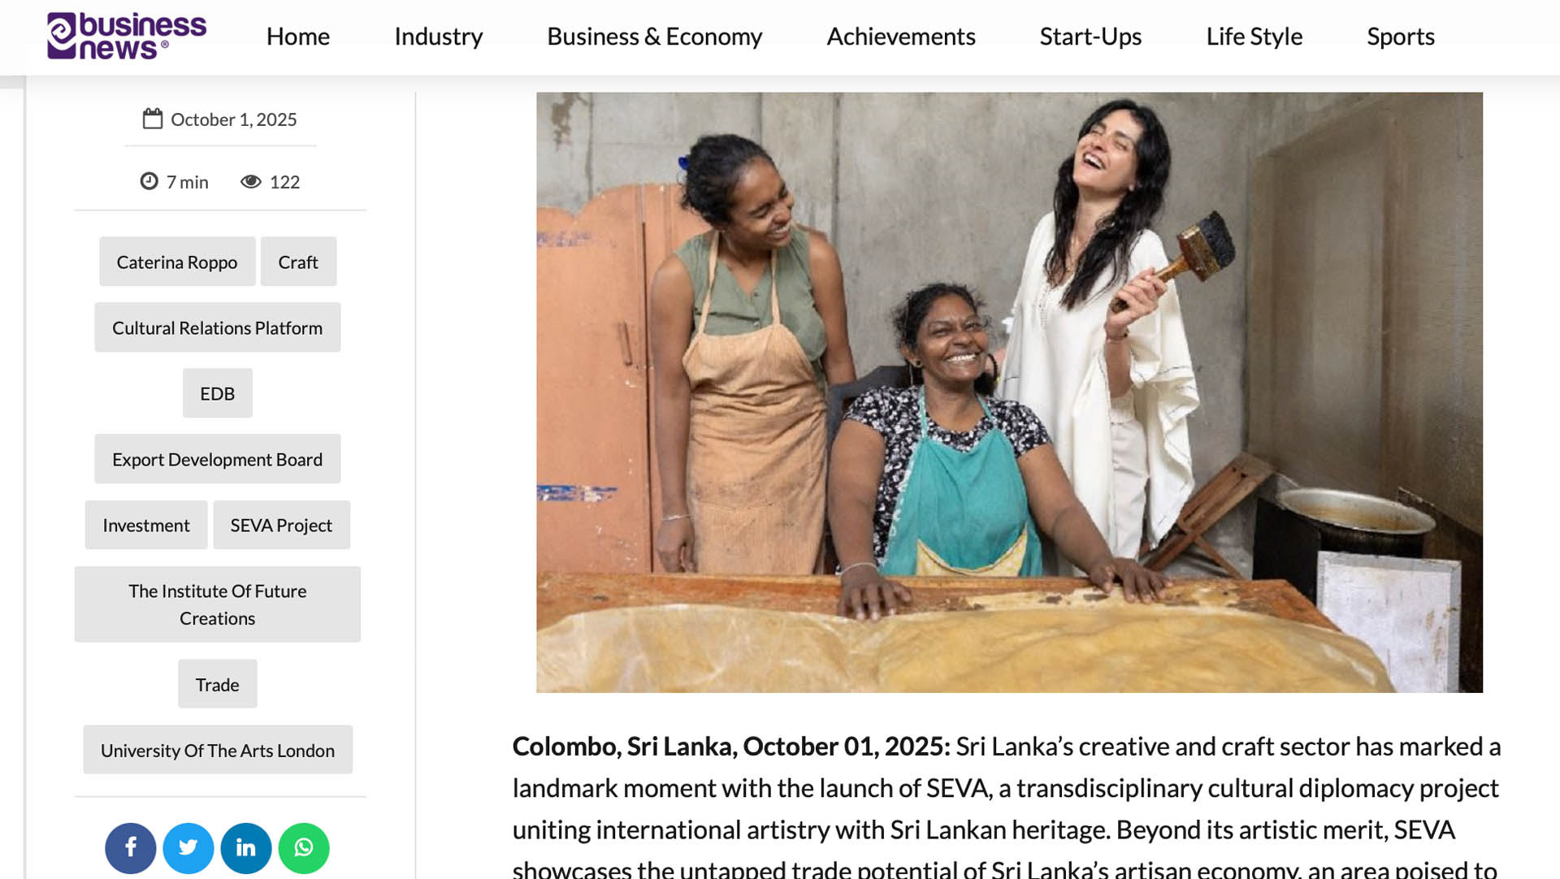Share article on Twitter
The image size is (1560, 879).
(x=188, y=848)
